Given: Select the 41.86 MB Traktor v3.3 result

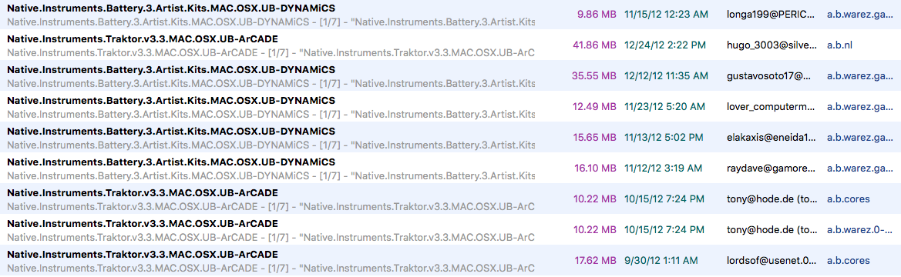Looking at the screenshot, I should pyautogui.click(x=450, y=45).
